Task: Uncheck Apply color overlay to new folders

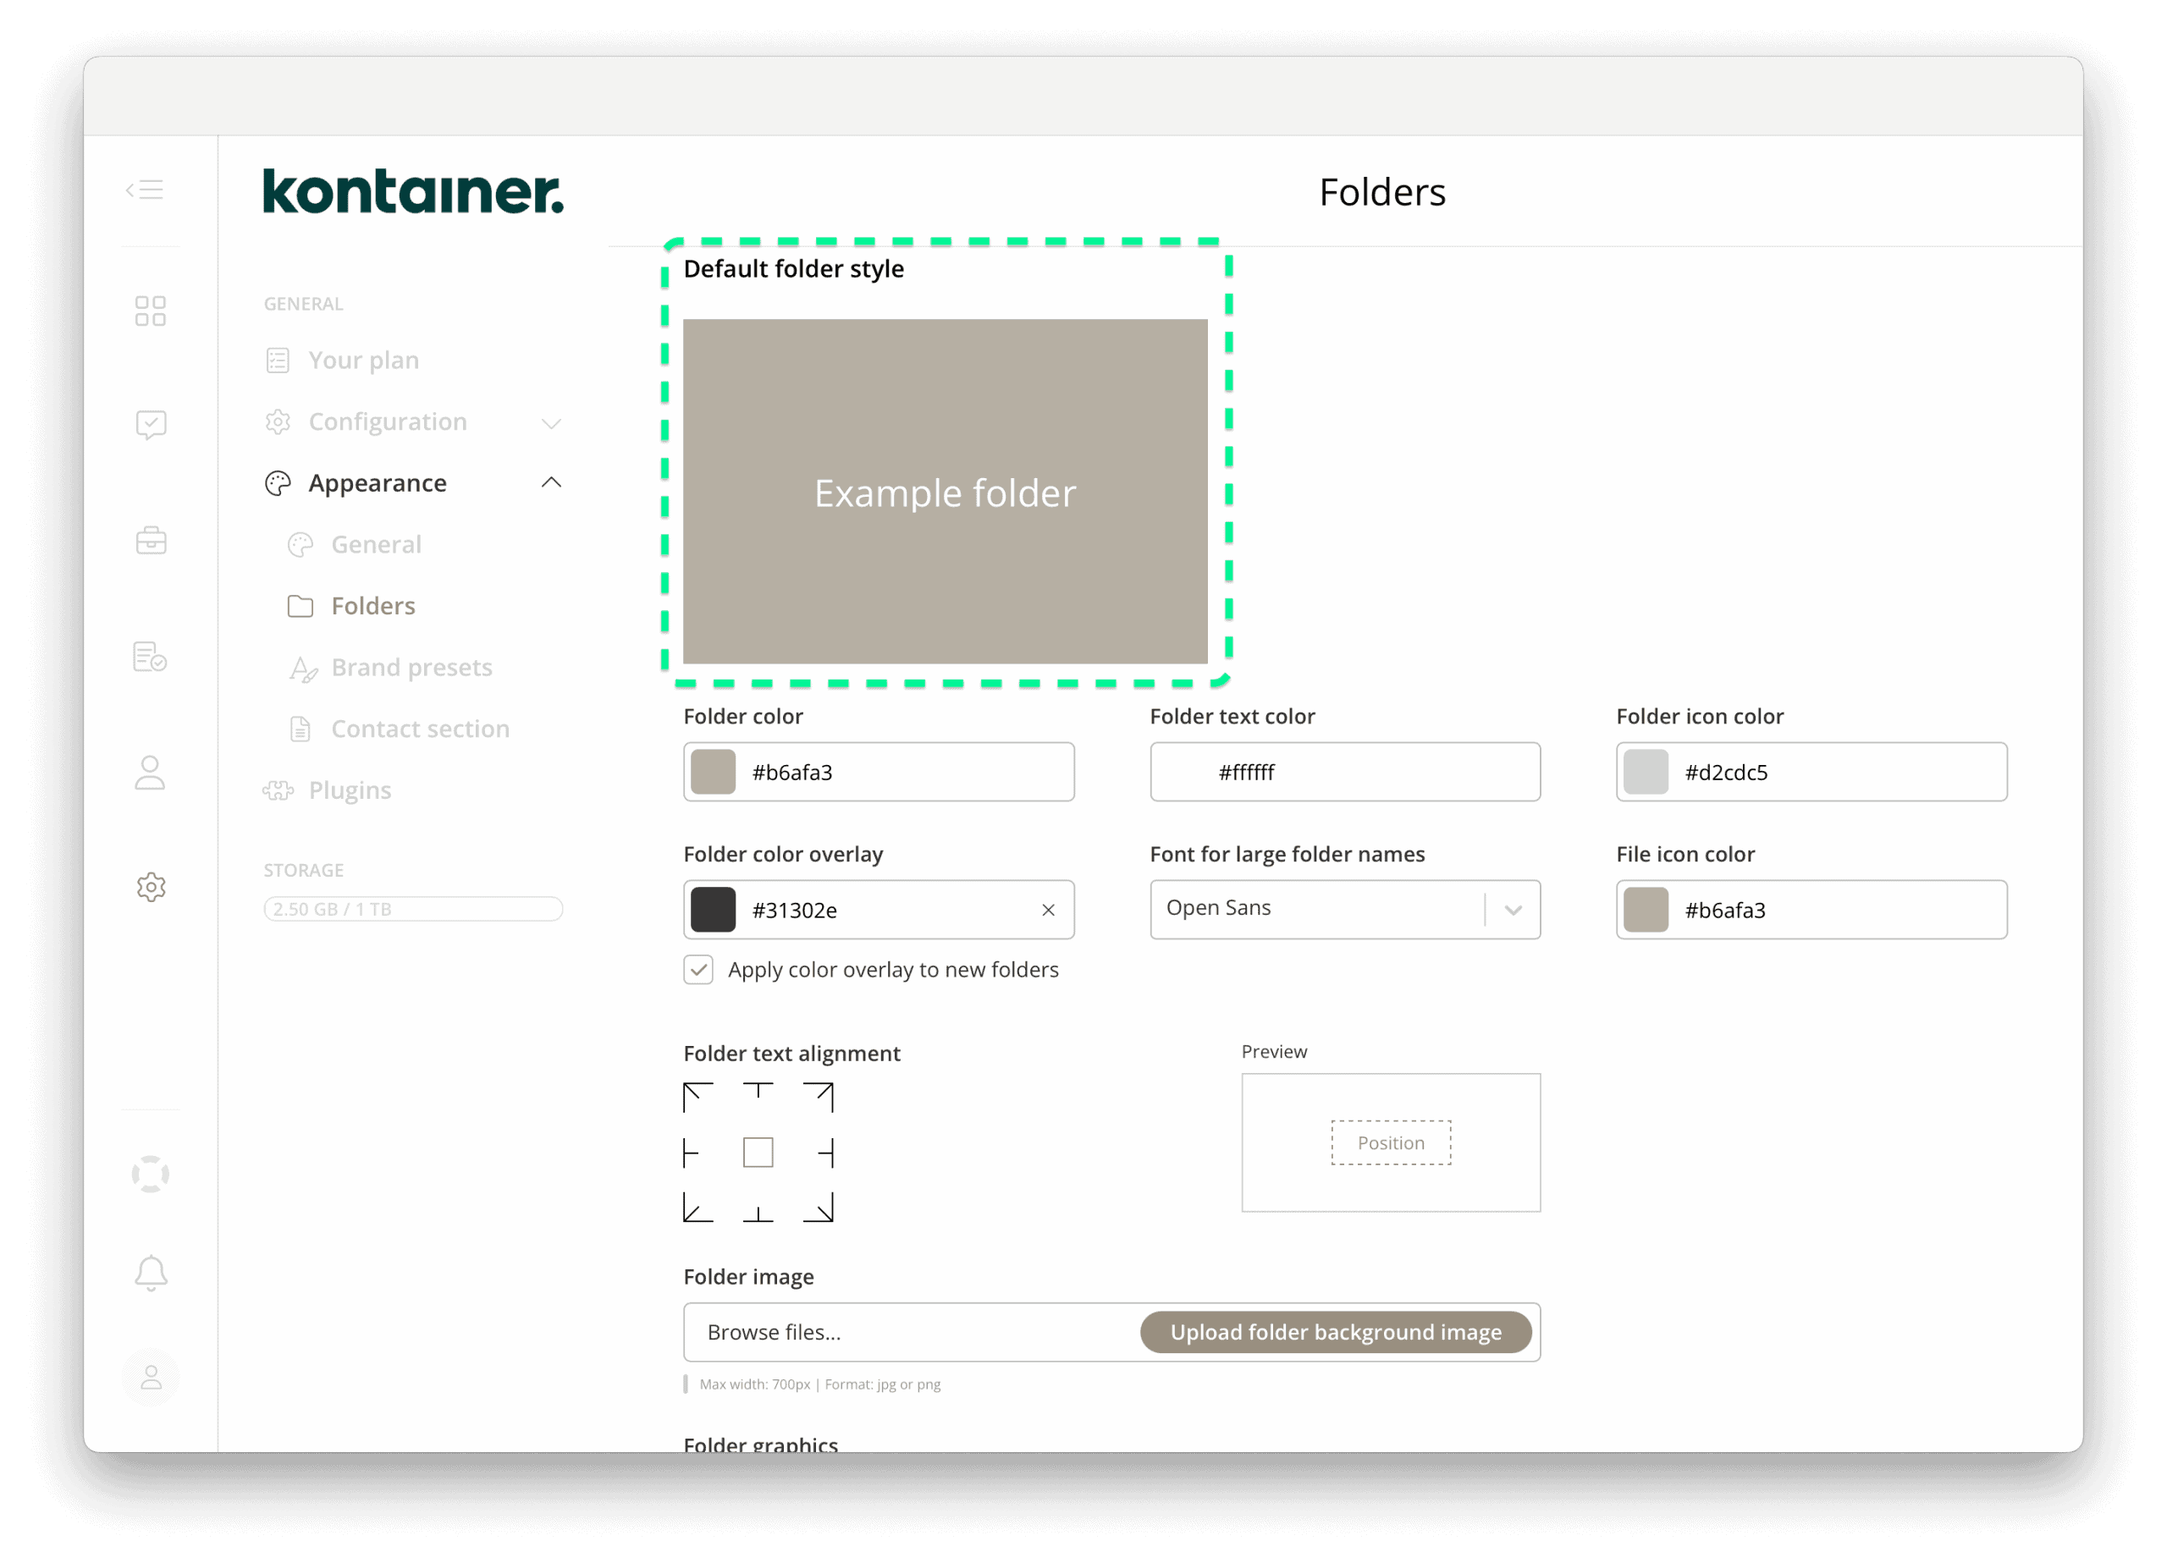Action: click(x=698, y=969)
